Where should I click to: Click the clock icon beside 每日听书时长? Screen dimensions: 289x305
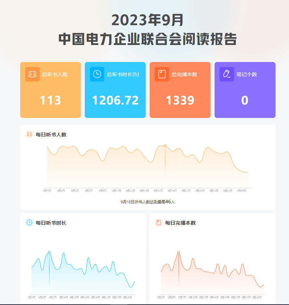(29, 223)
